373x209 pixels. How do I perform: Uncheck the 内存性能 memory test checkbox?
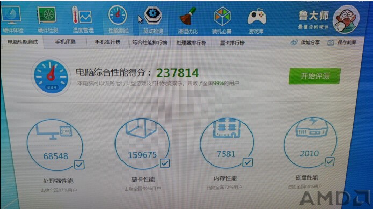247,162
